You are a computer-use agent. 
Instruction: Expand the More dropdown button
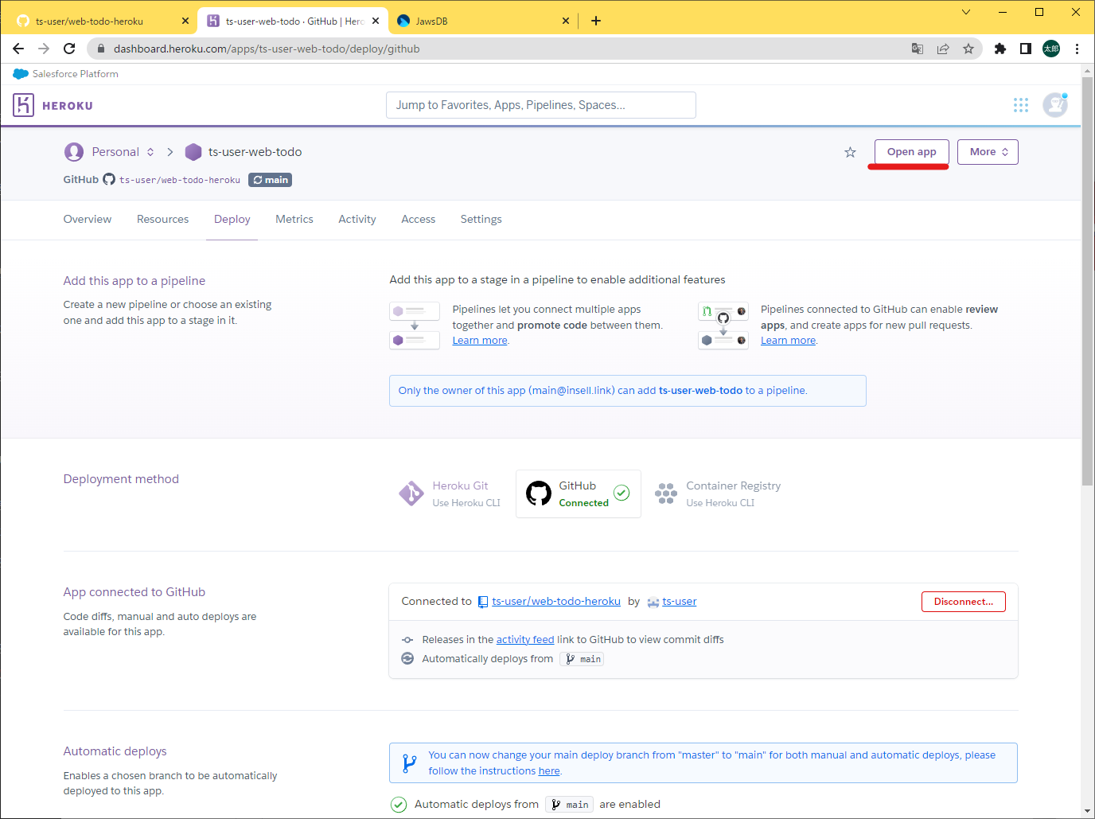point(988,152)
